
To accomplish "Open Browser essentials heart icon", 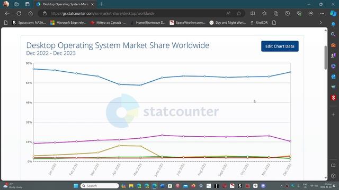I will click(299, 13).
